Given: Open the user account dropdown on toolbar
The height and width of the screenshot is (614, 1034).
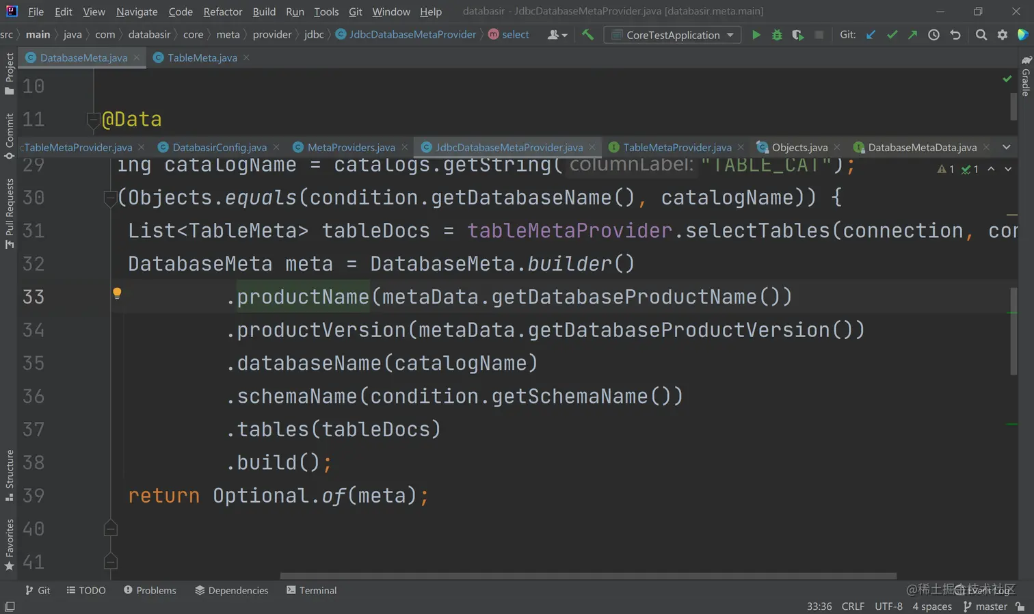Looking at the screenshot, I should tap(557, 35).
